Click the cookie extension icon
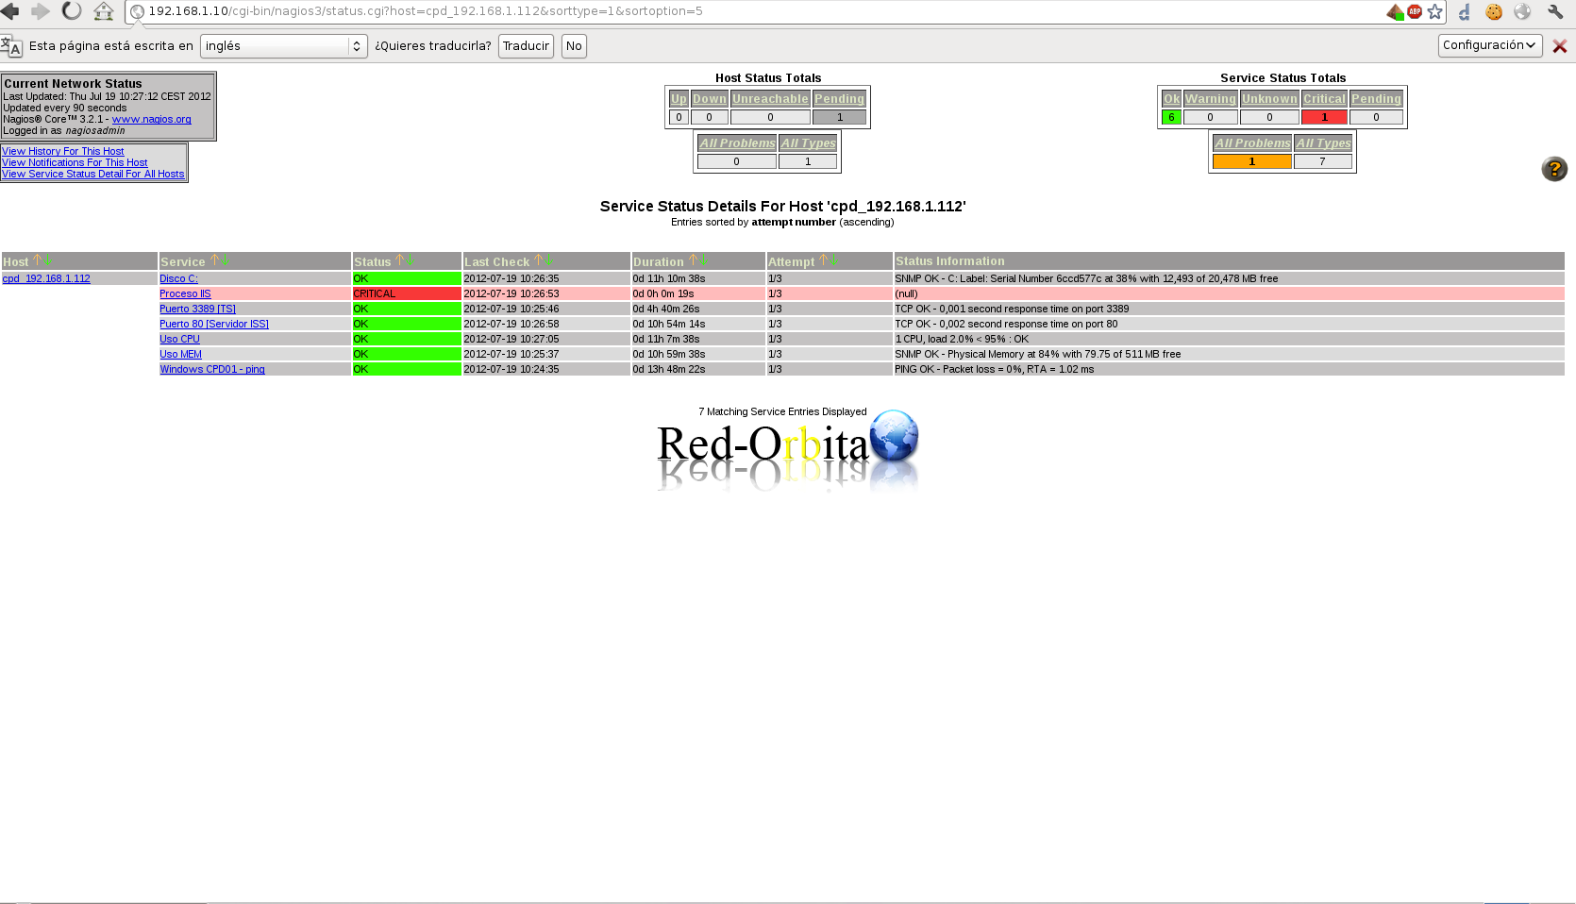The height and width of the screenshot is (904, 1576). (x=1494, y=12)
